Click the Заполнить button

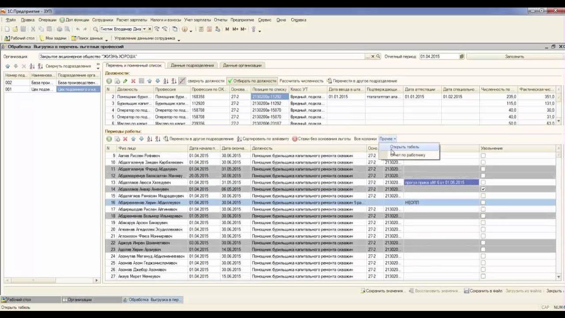click(514, 57)
